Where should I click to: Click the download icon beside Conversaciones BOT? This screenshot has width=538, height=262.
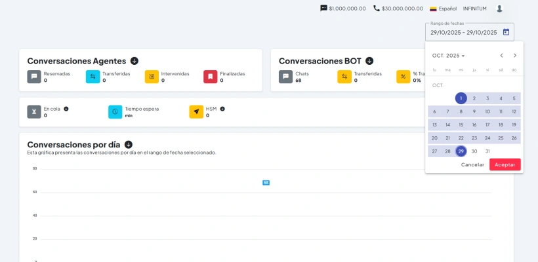369,61
